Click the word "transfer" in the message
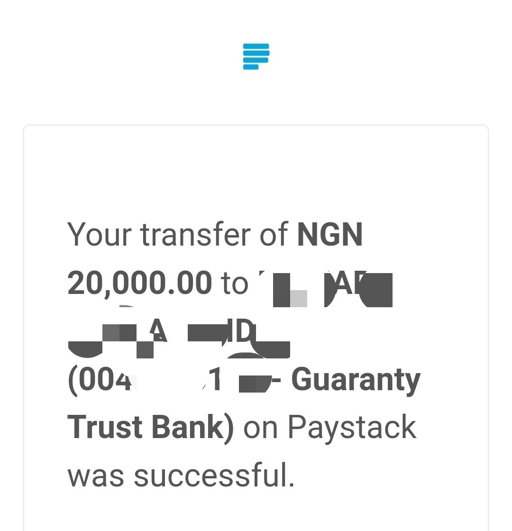 pos(195,234)
